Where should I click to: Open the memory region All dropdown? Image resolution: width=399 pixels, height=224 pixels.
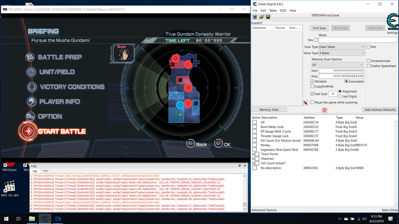337,65
